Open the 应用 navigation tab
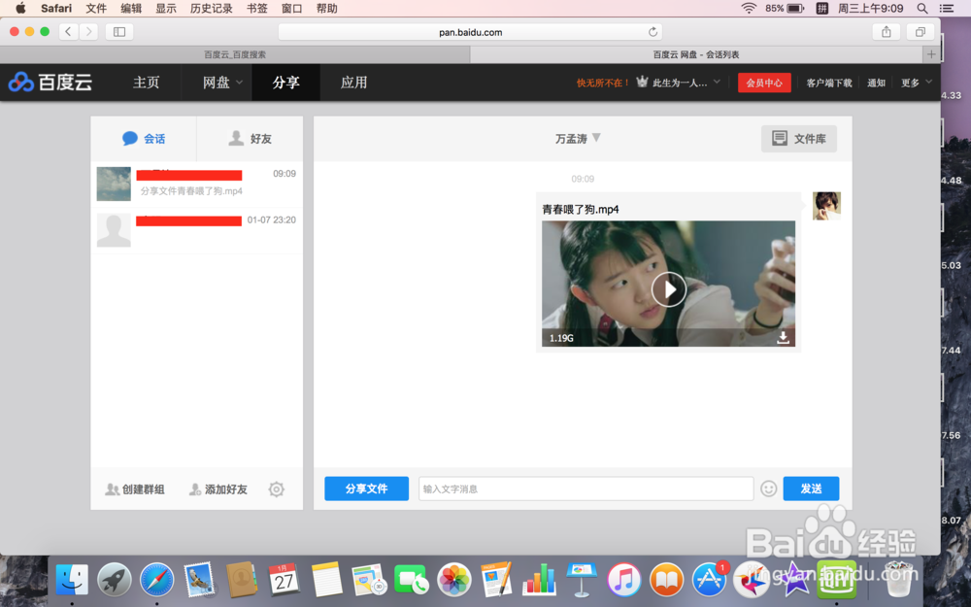 tap(353, 83)
